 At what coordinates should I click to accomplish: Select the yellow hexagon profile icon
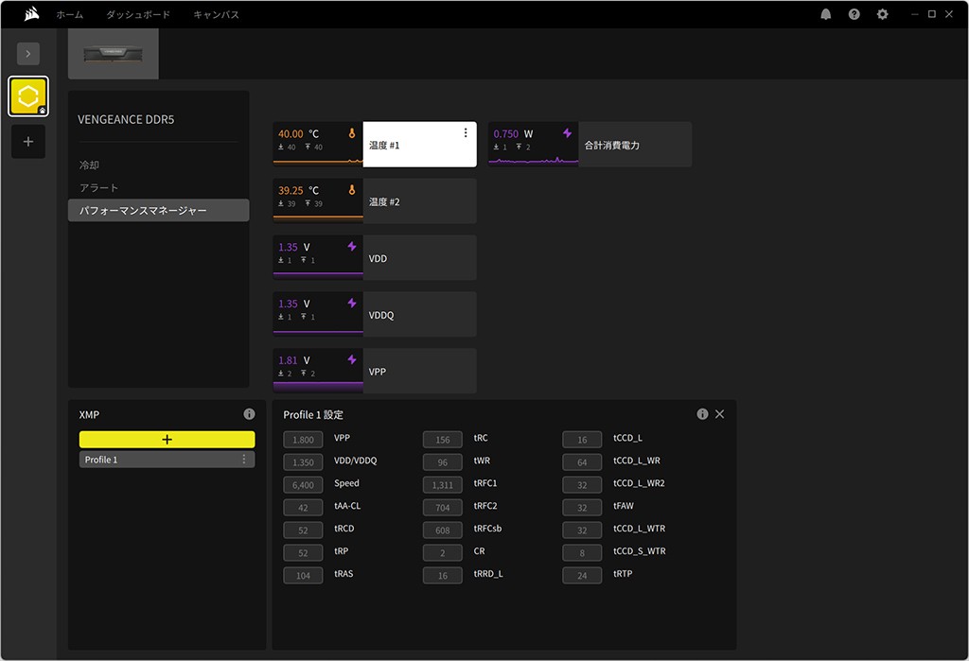(28, 96)
